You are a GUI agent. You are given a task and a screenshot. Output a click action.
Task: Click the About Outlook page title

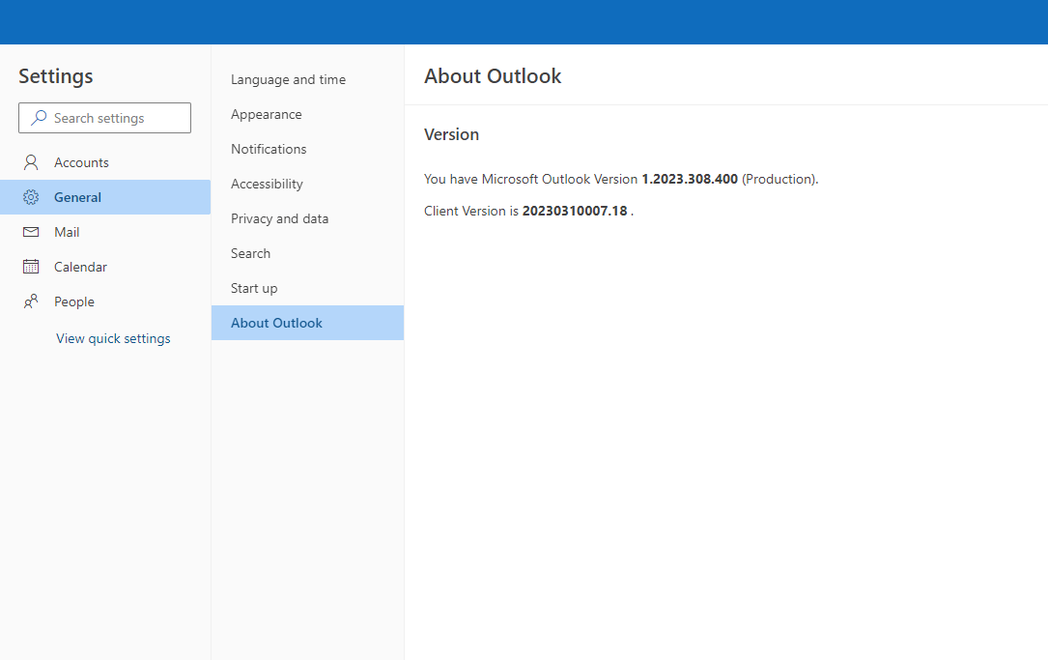[x=493, y=76]
